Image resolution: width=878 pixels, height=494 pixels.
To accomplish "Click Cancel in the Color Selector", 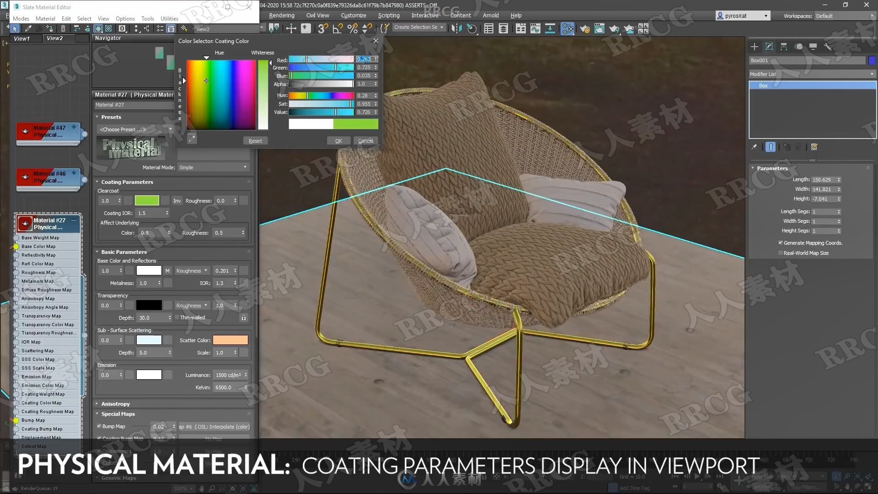I will pos(365,141).
